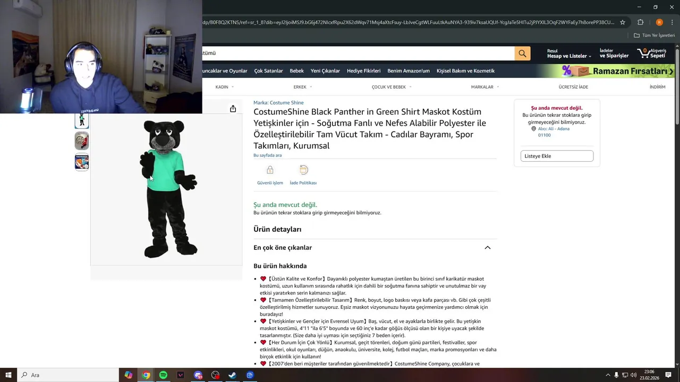Open the Yeni Çıkanlar menu item

pyautogui.click(x=325, y=71)
